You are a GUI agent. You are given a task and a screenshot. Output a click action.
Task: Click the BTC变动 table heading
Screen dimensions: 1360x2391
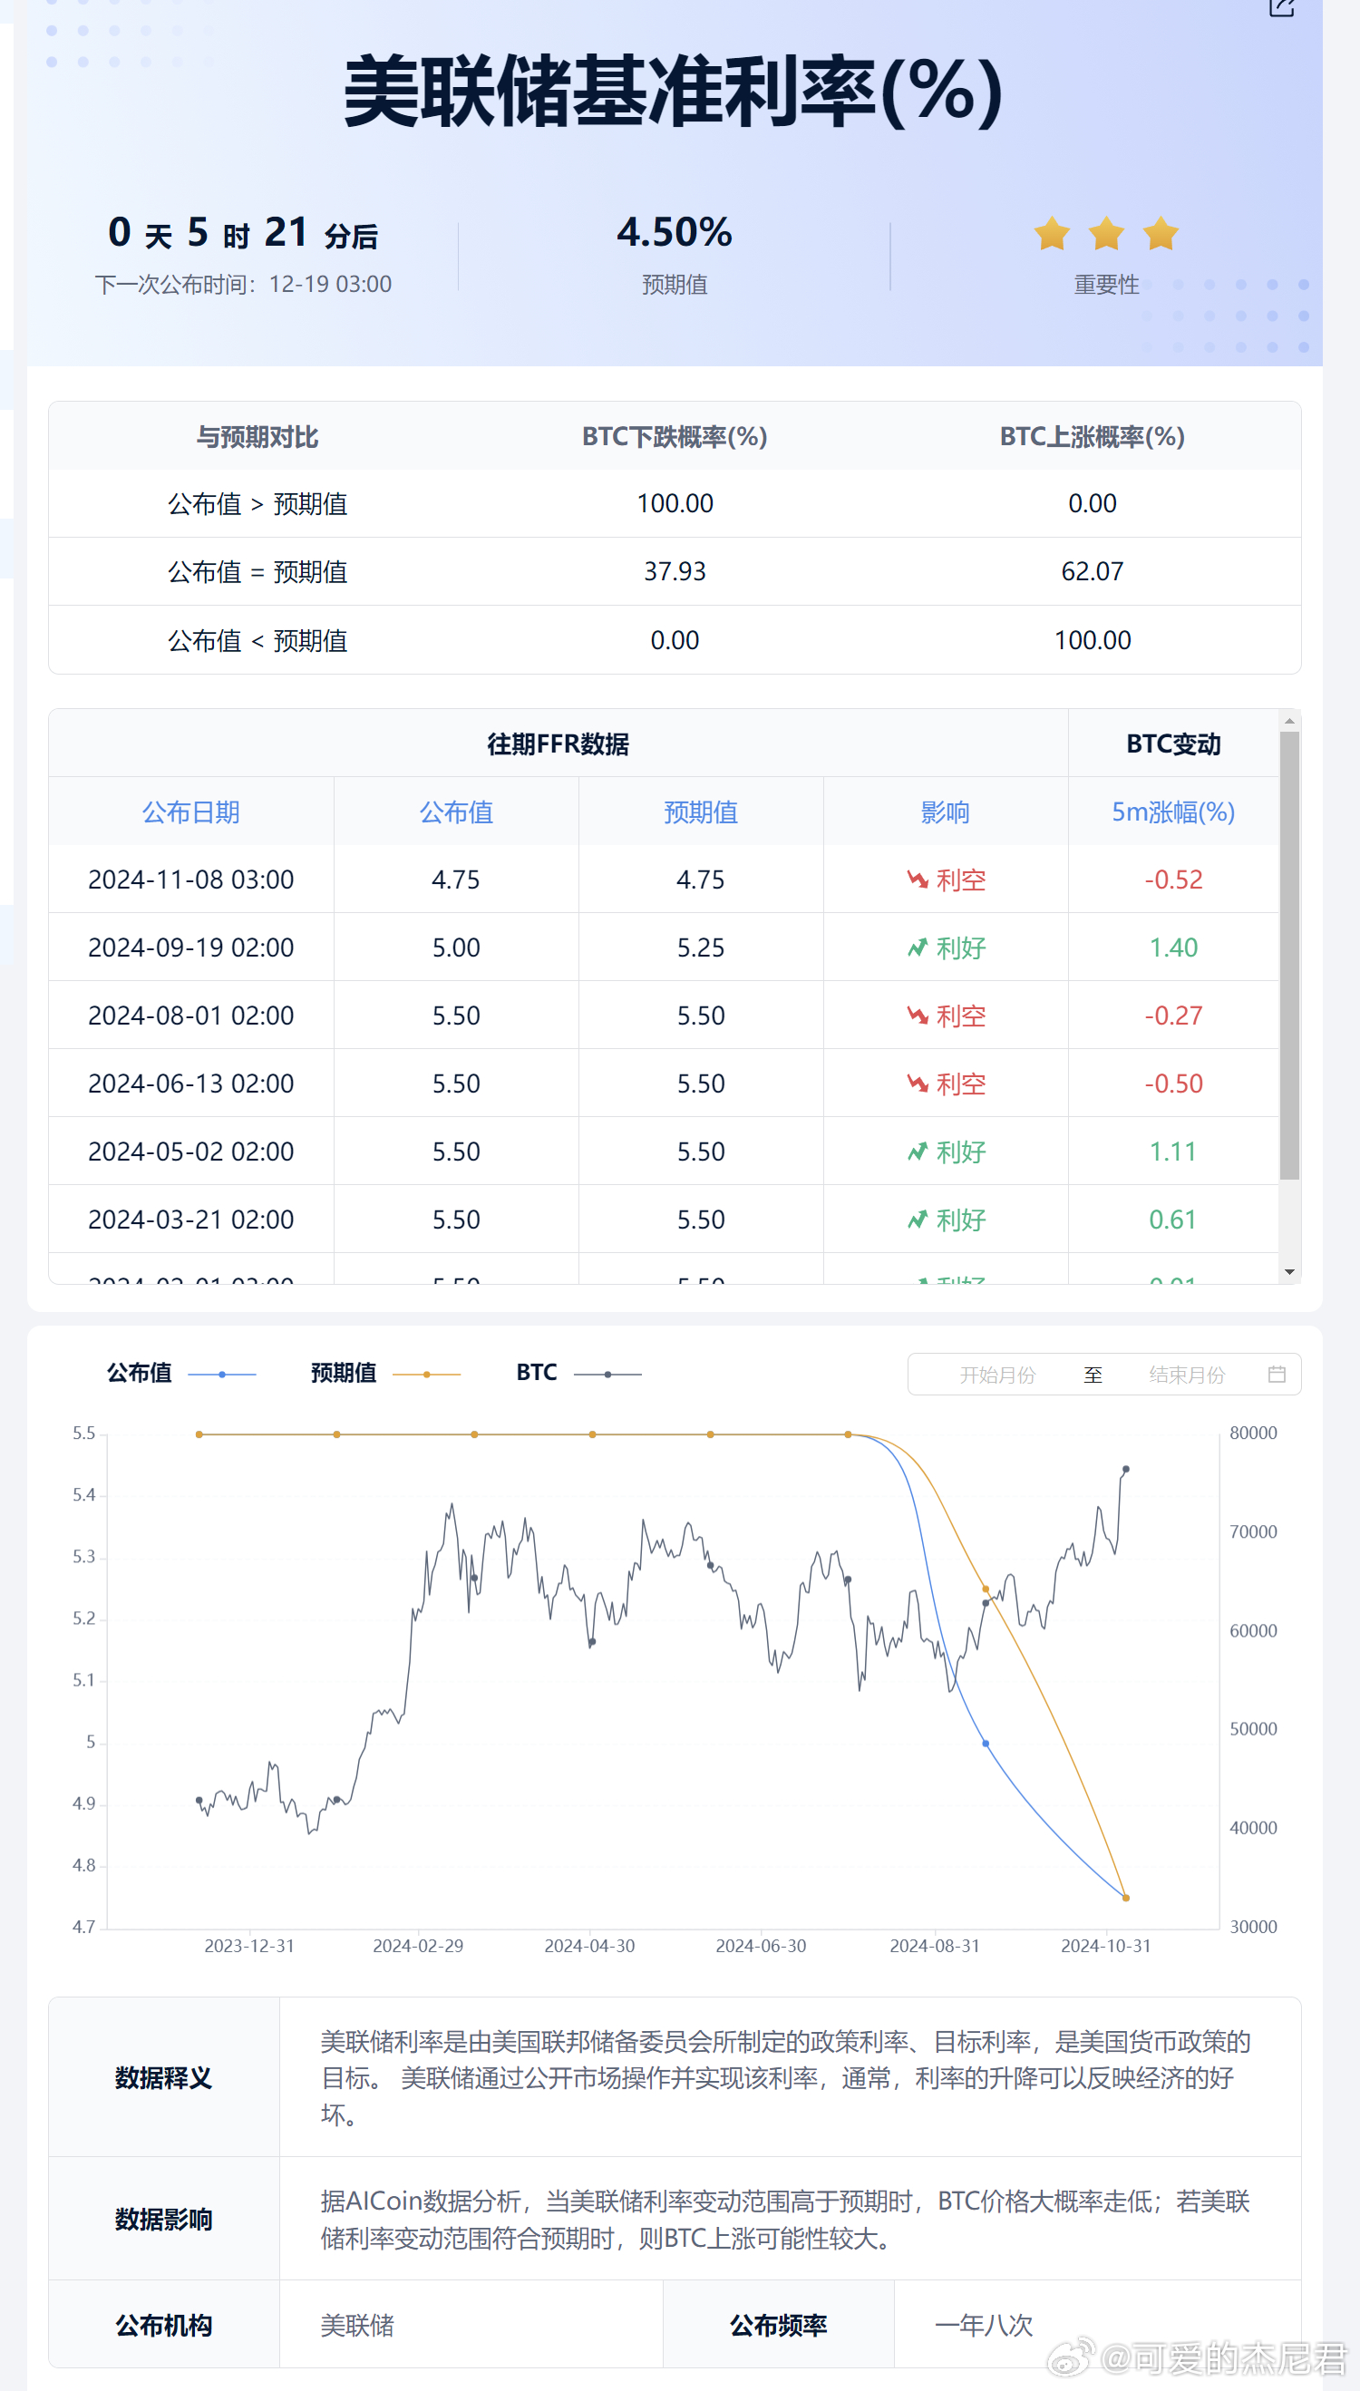(x=1173, y=744)
